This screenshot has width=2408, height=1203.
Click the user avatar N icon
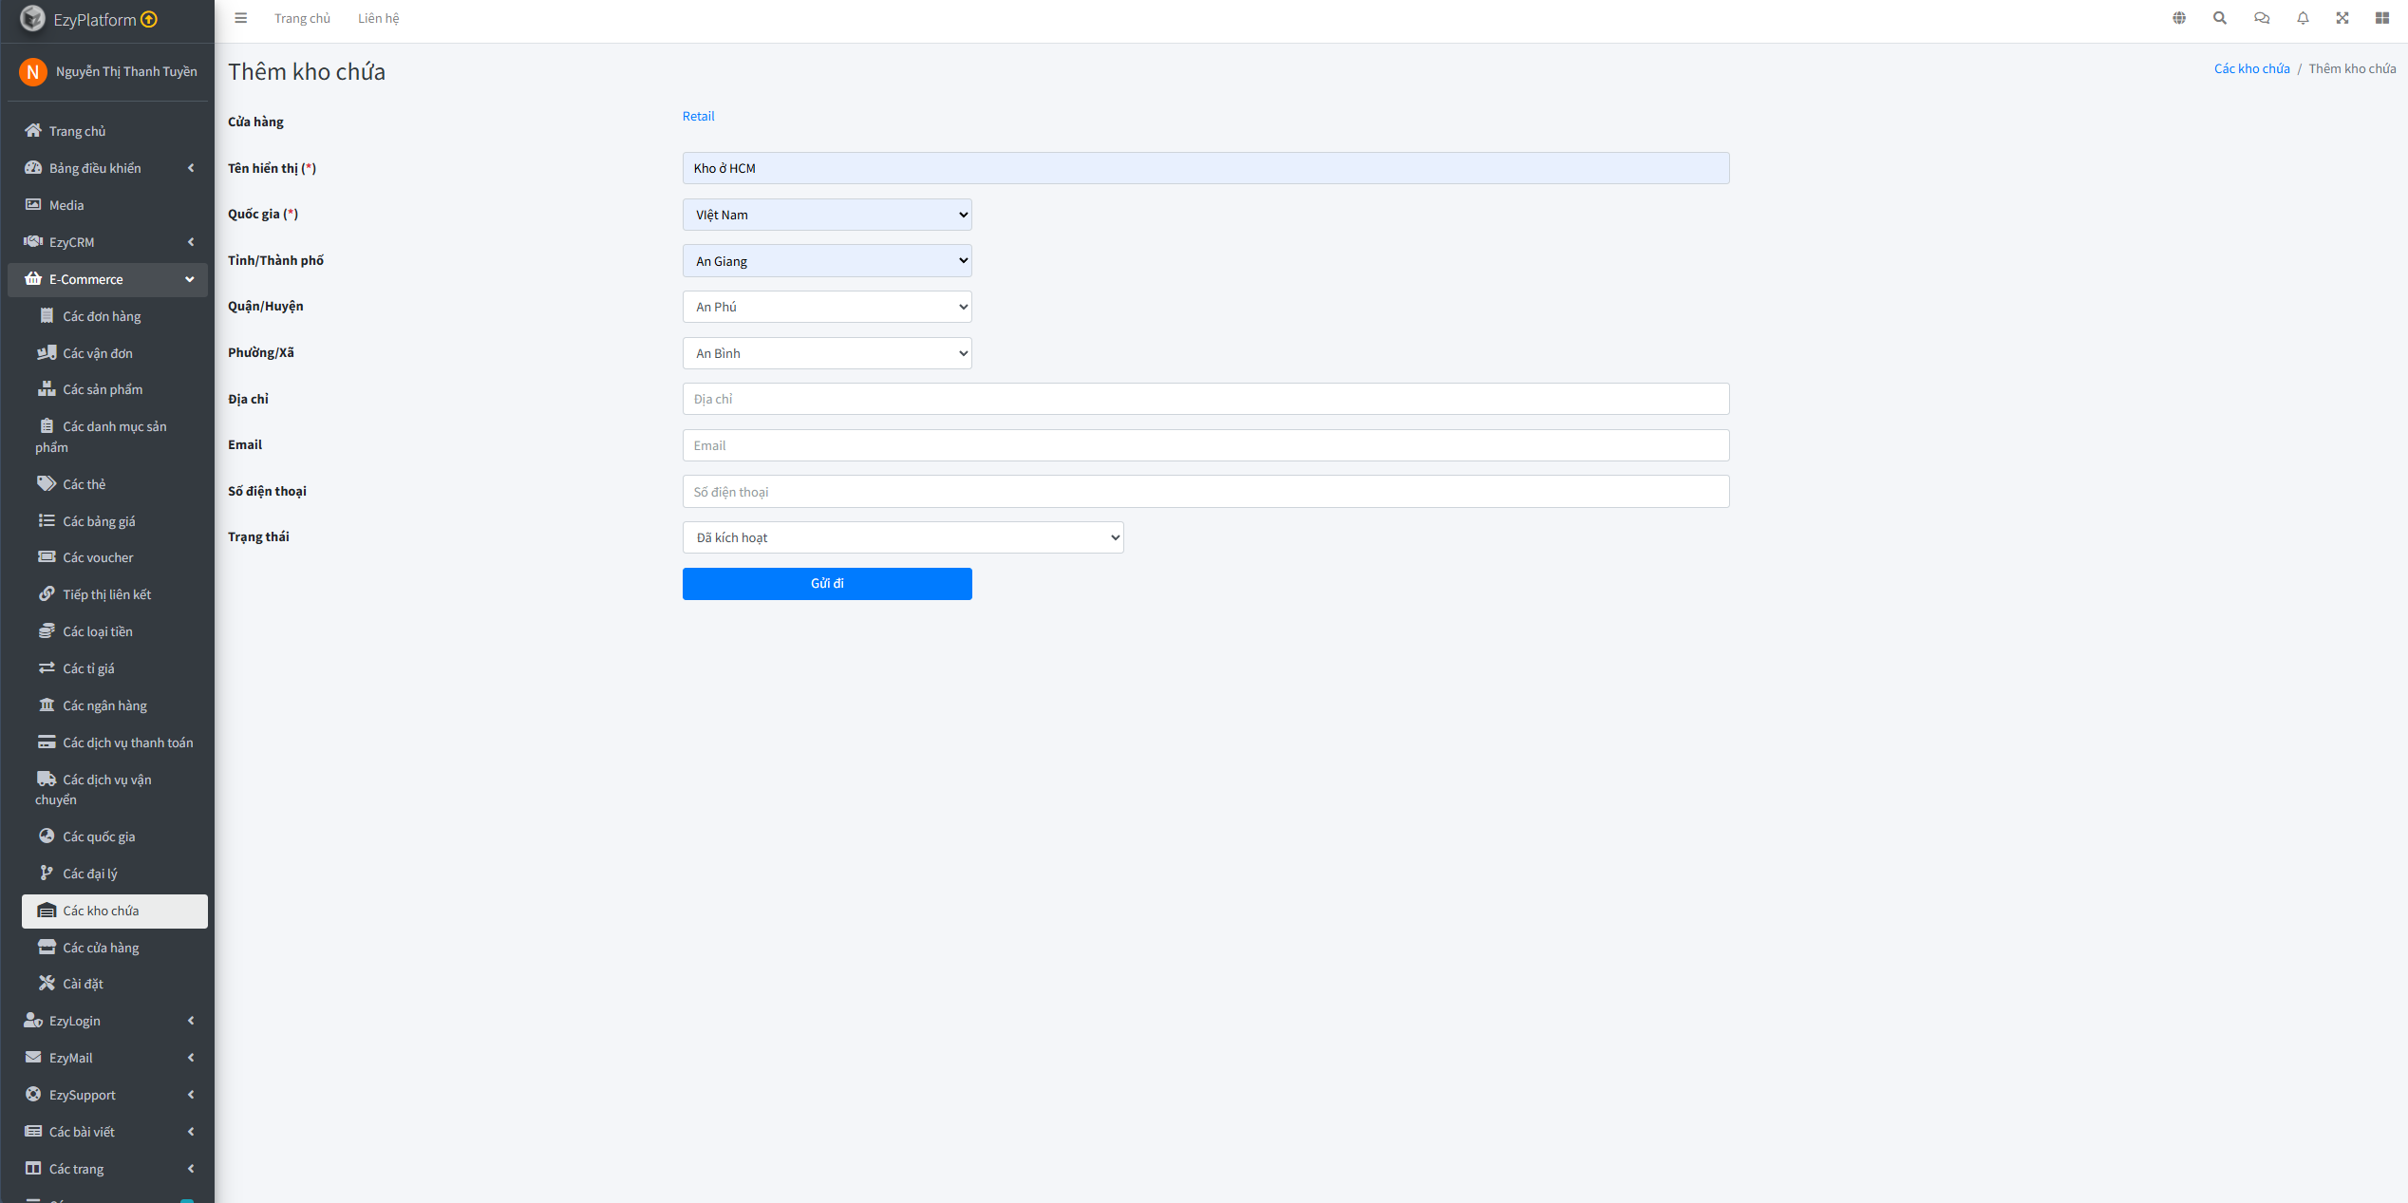(33, 72)
